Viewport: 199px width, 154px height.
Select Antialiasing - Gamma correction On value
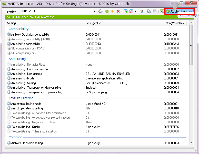click(87, 69)
